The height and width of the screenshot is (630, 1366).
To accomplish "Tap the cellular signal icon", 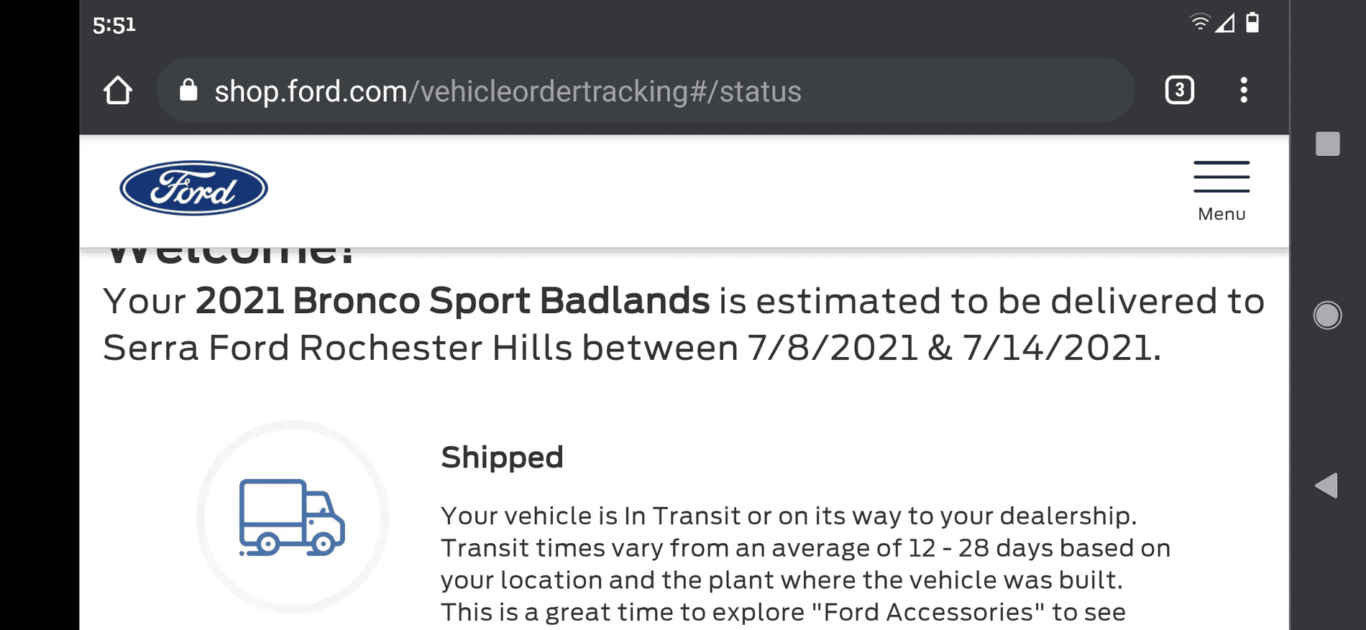I will pos(1225,22).
